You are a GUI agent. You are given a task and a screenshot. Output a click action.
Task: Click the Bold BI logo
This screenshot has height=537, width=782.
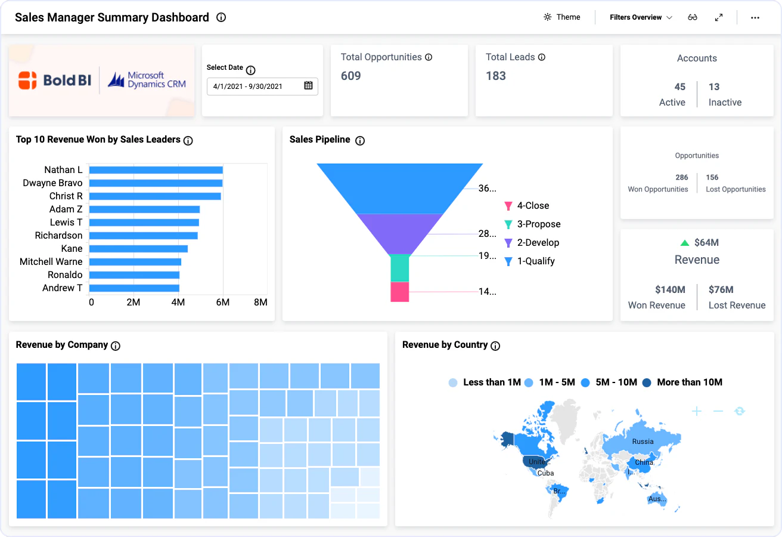coord(55,81)
